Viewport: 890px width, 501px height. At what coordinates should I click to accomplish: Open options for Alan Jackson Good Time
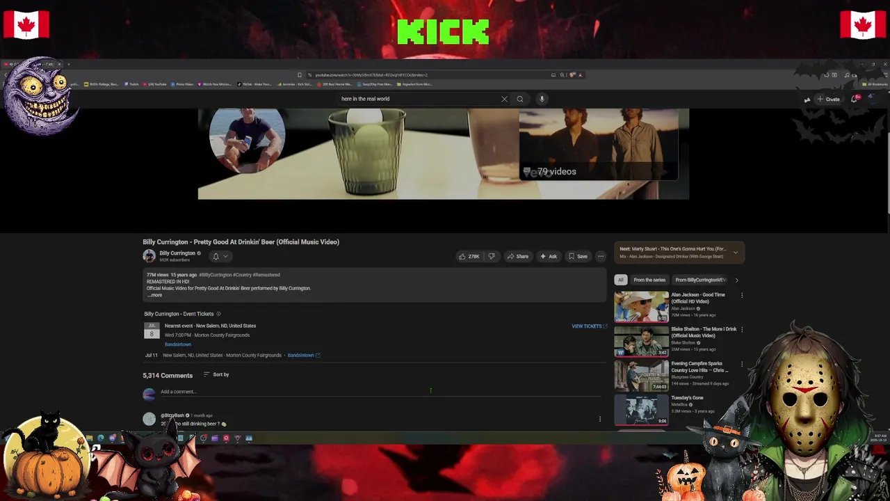pos(742,295)
